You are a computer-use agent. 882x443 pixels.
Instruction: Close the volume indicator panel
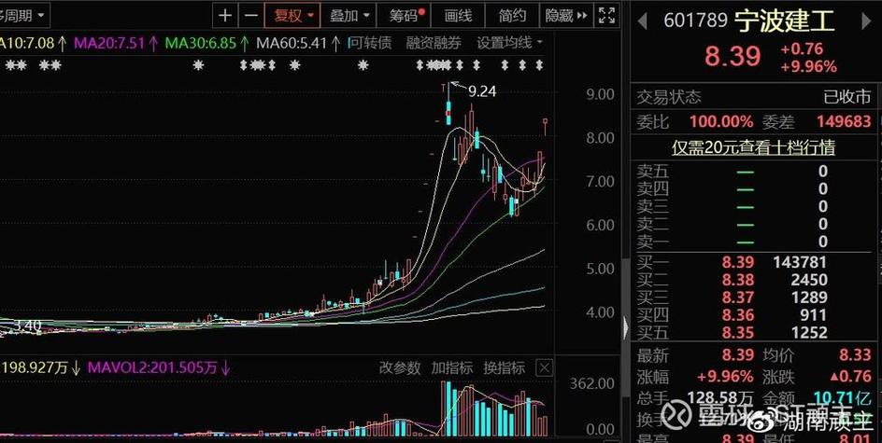pos(545,368)
